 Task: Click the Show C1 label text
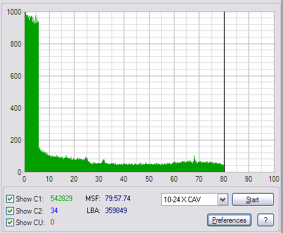[30, 199]
